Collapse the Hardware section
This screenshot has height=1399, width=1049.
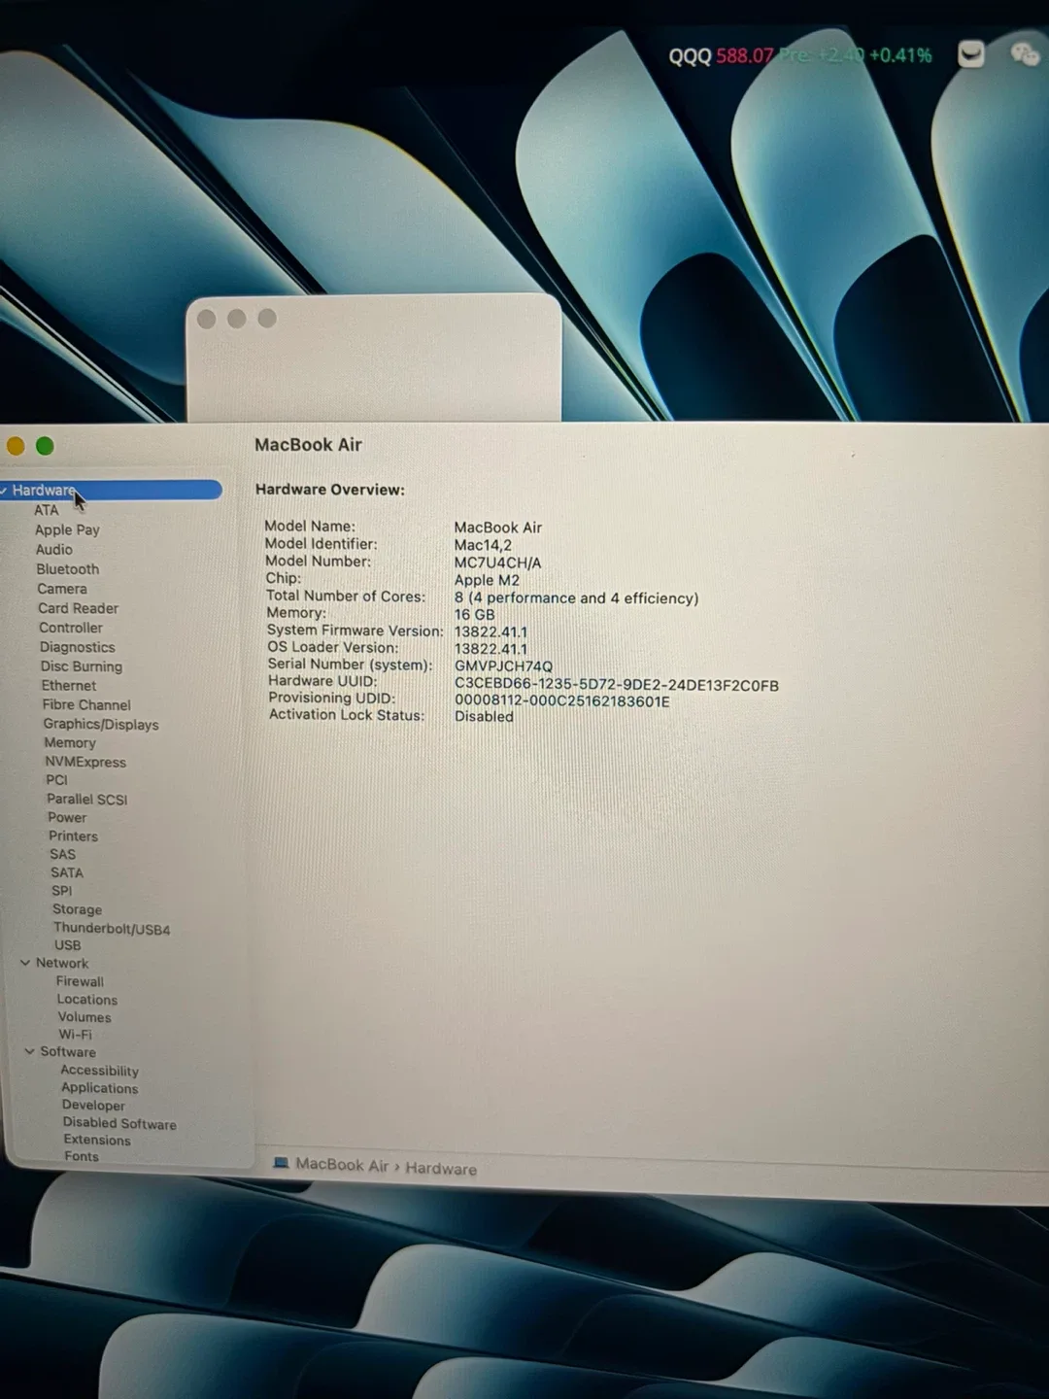pos(6,491)
